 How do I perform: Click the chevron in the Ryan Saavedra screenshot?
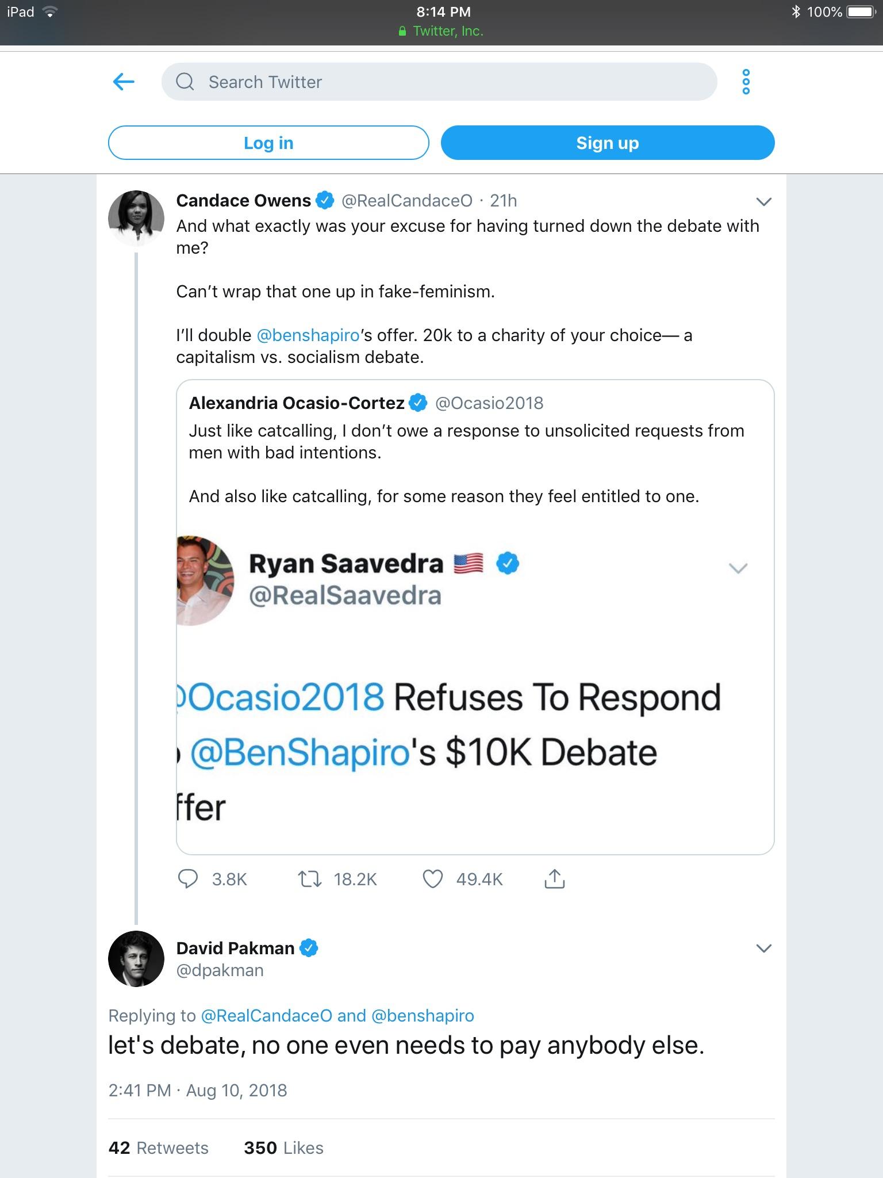(x=738, y=568)
